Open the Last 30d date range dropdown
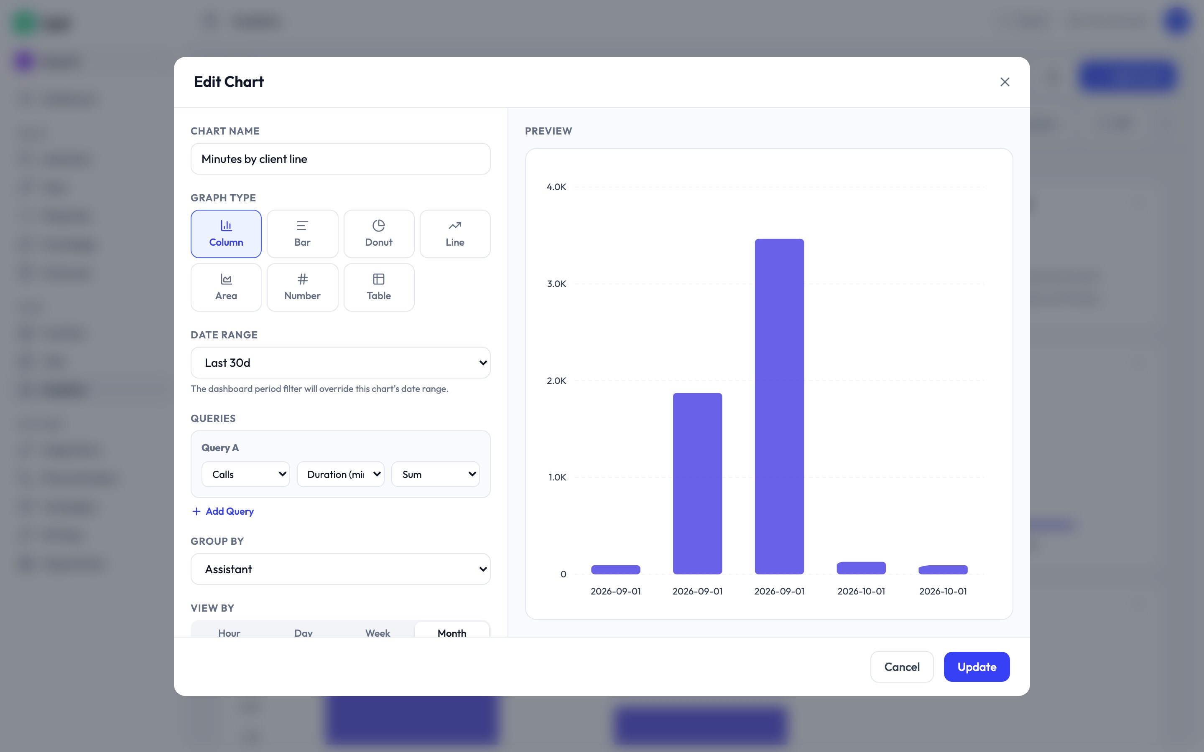The image size is (1204, 752). pos(340,363)
